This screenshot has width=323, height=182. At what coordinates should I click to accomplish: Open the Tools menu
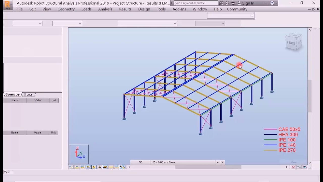[161, 9]
